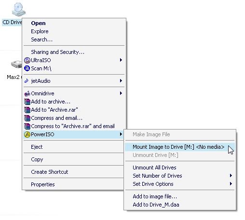Select the Max2 hard drive icon
Image resolution: width=245 pixels, height=220 pixels.
point(16,65)
